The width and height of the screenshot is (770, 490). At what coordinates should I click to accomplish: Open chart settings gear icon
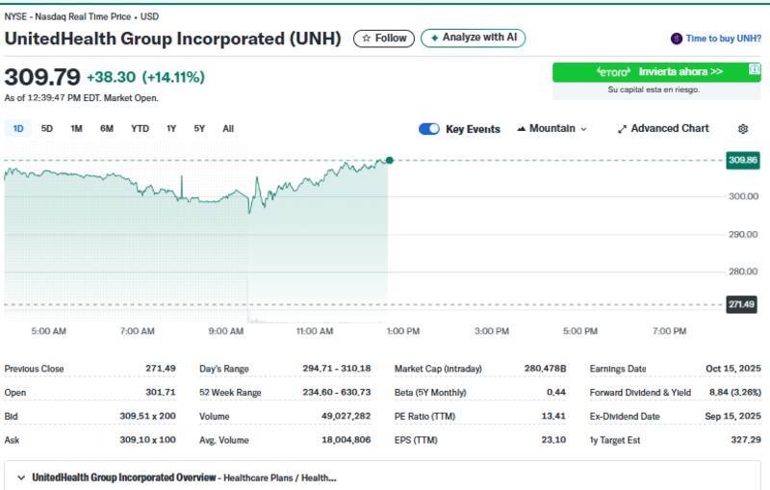click(742, 129)
